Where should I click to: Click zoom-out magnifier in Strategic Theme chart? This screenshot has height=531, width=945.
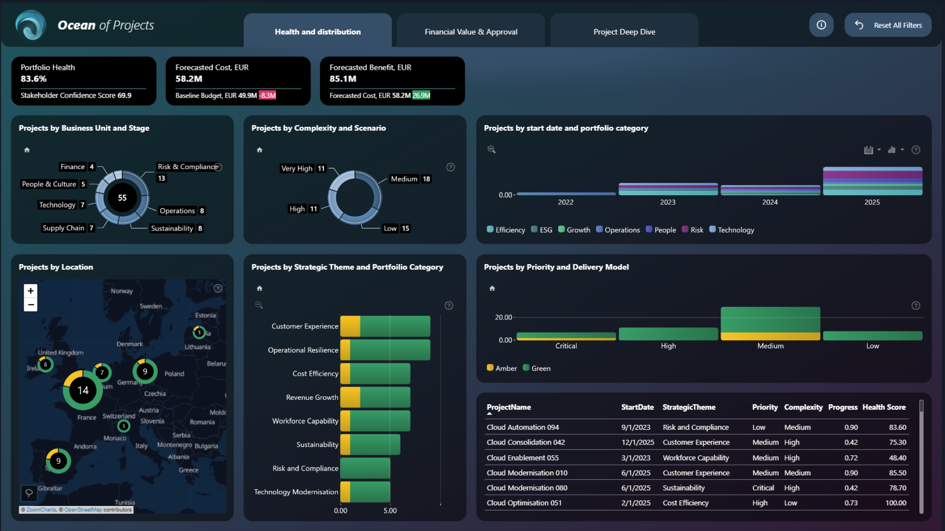(259, 305)
